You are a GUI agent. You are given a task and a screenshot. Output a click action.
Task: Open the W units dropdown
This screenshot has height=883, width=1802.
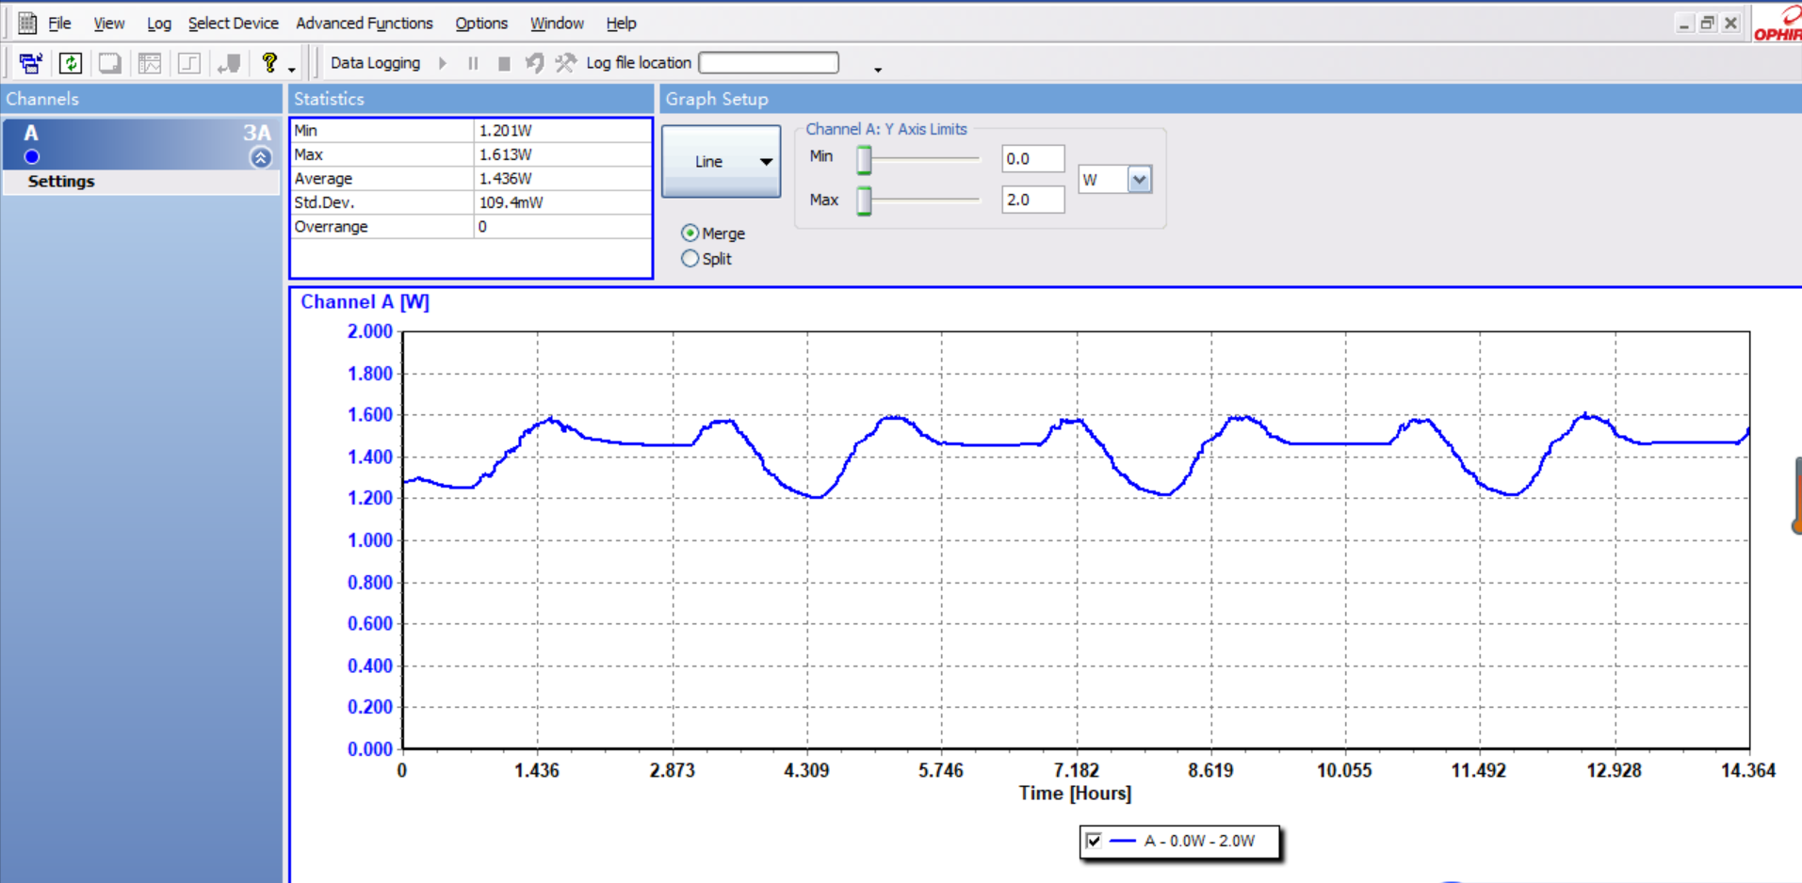click(x=1139, y=180)
